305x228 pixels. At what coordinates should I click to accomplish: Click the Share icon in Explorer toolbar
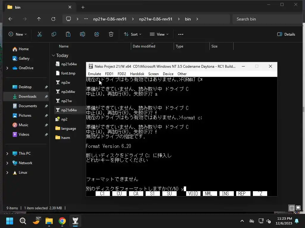pyautogui.click(x=97, y=34)
